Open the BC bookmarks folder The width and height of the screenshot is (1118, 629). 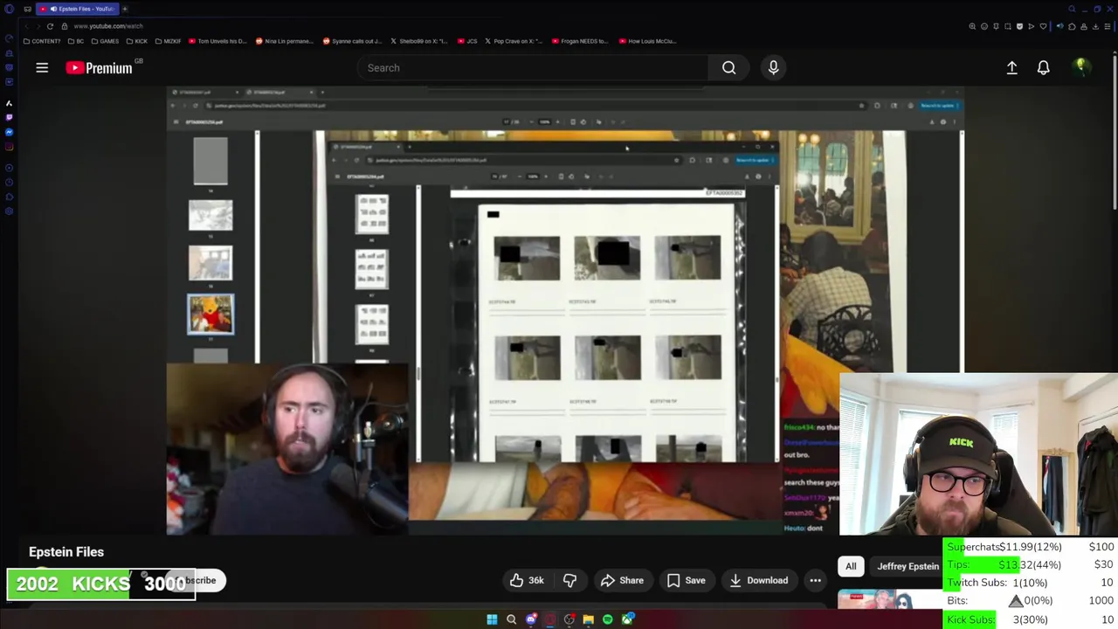pos(76,41)
